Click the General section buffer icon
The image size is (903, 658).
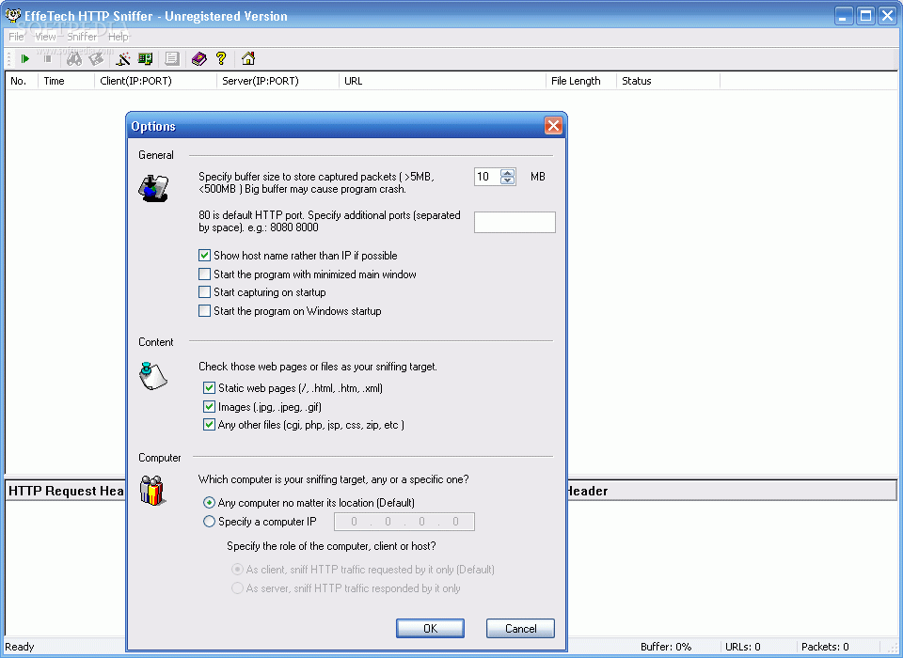click(x=153, y=188)
